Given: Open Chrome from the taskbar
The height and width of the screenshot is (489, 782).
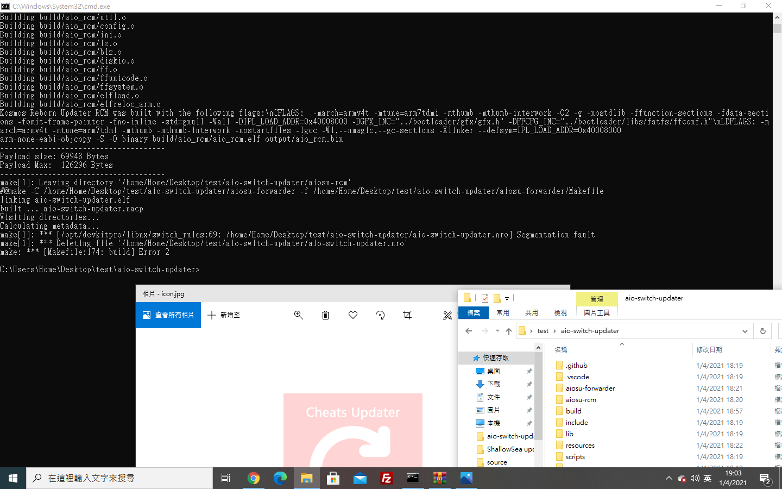Looking at the screenshot, I should click(254, 478).
